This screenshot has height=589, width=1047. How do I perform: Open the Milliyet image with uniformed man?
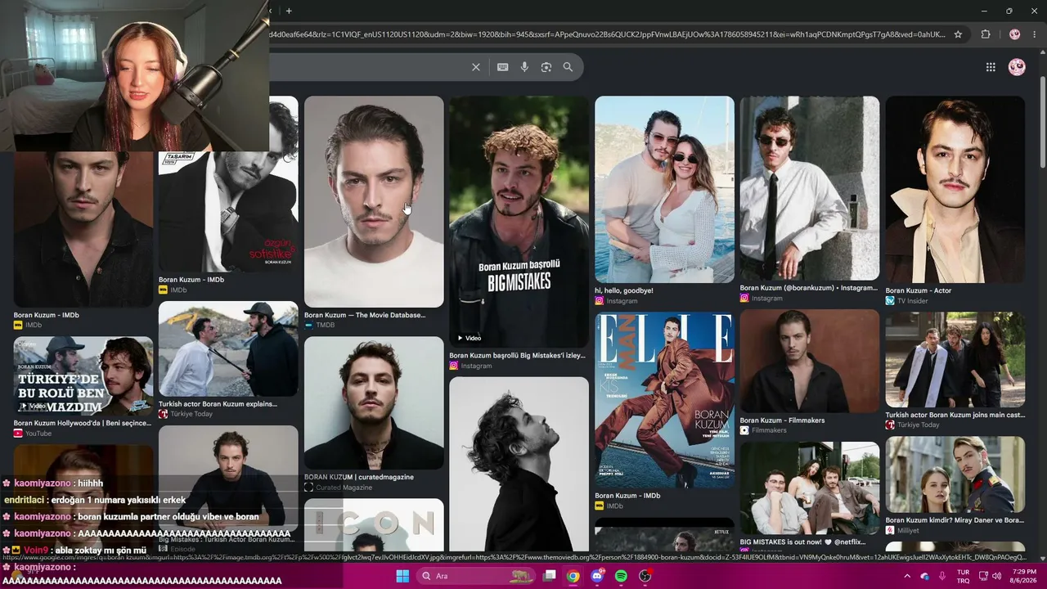(955, 474)
